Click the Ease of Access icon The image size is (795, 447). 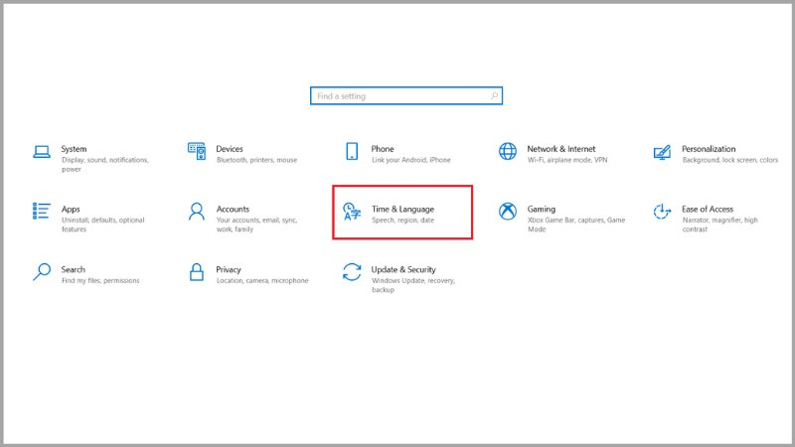[662, 212]
